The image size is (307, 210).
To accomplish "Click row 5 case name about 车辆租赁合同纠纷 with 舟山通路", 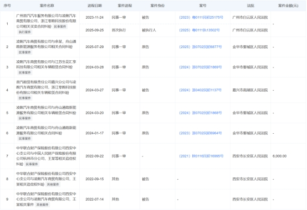I will (46, 110).
